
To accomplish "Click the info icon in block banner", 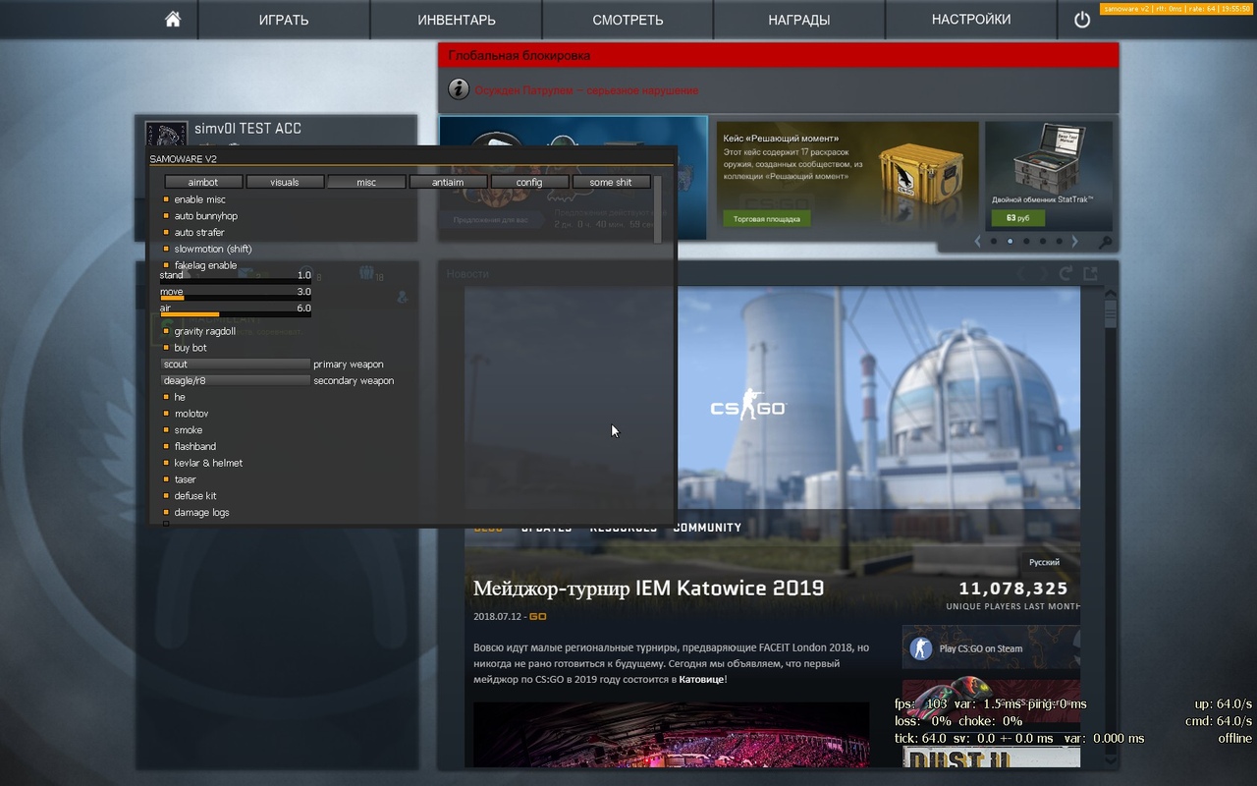I will [458, 89].
